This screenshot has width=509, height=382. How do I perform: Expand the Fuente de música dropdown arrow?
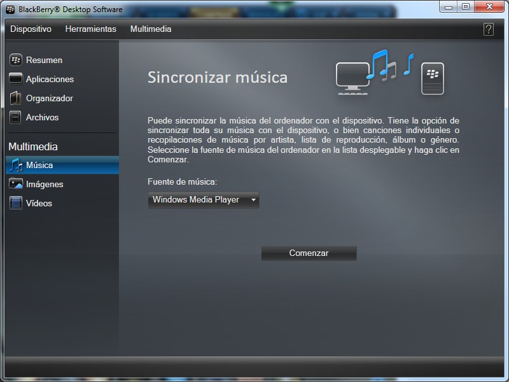click(x=253, y=200)
